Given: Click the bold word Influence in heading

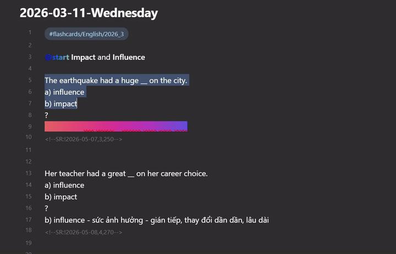Looking at the screenshot, I should [x=129, y=57].
